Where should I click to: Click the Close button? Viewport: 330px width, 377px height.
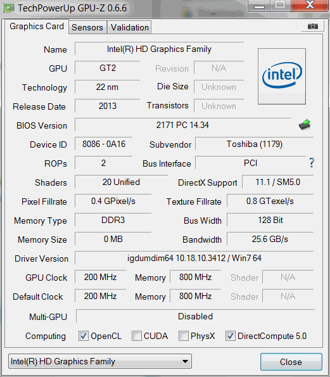click(x=291, y=362)
